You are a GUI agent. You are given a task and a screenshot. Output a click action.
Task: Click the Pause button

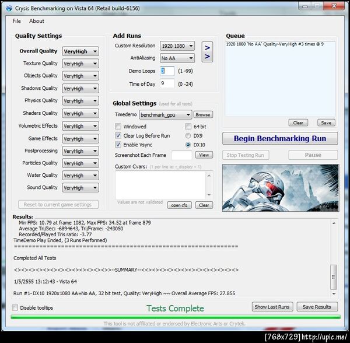pos(313,155)
